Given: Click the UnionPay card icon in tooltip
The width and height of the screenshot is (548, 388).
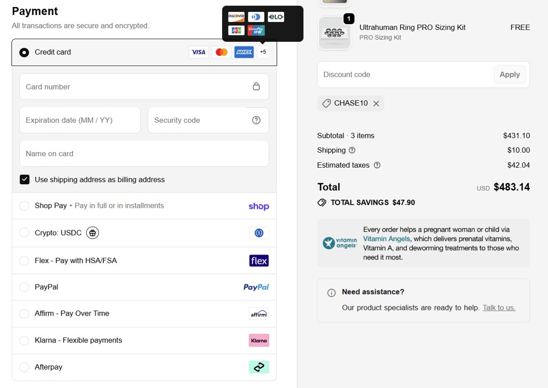Looking at the screenshot, I should click(x=256, y=31).
